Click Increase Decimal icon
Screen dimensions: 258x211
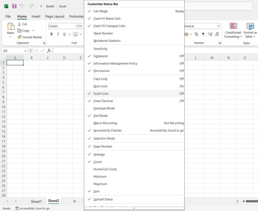point(210,34)
